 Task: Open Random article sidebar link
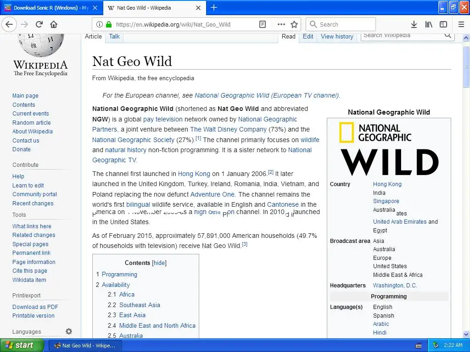tap(32, 123)
